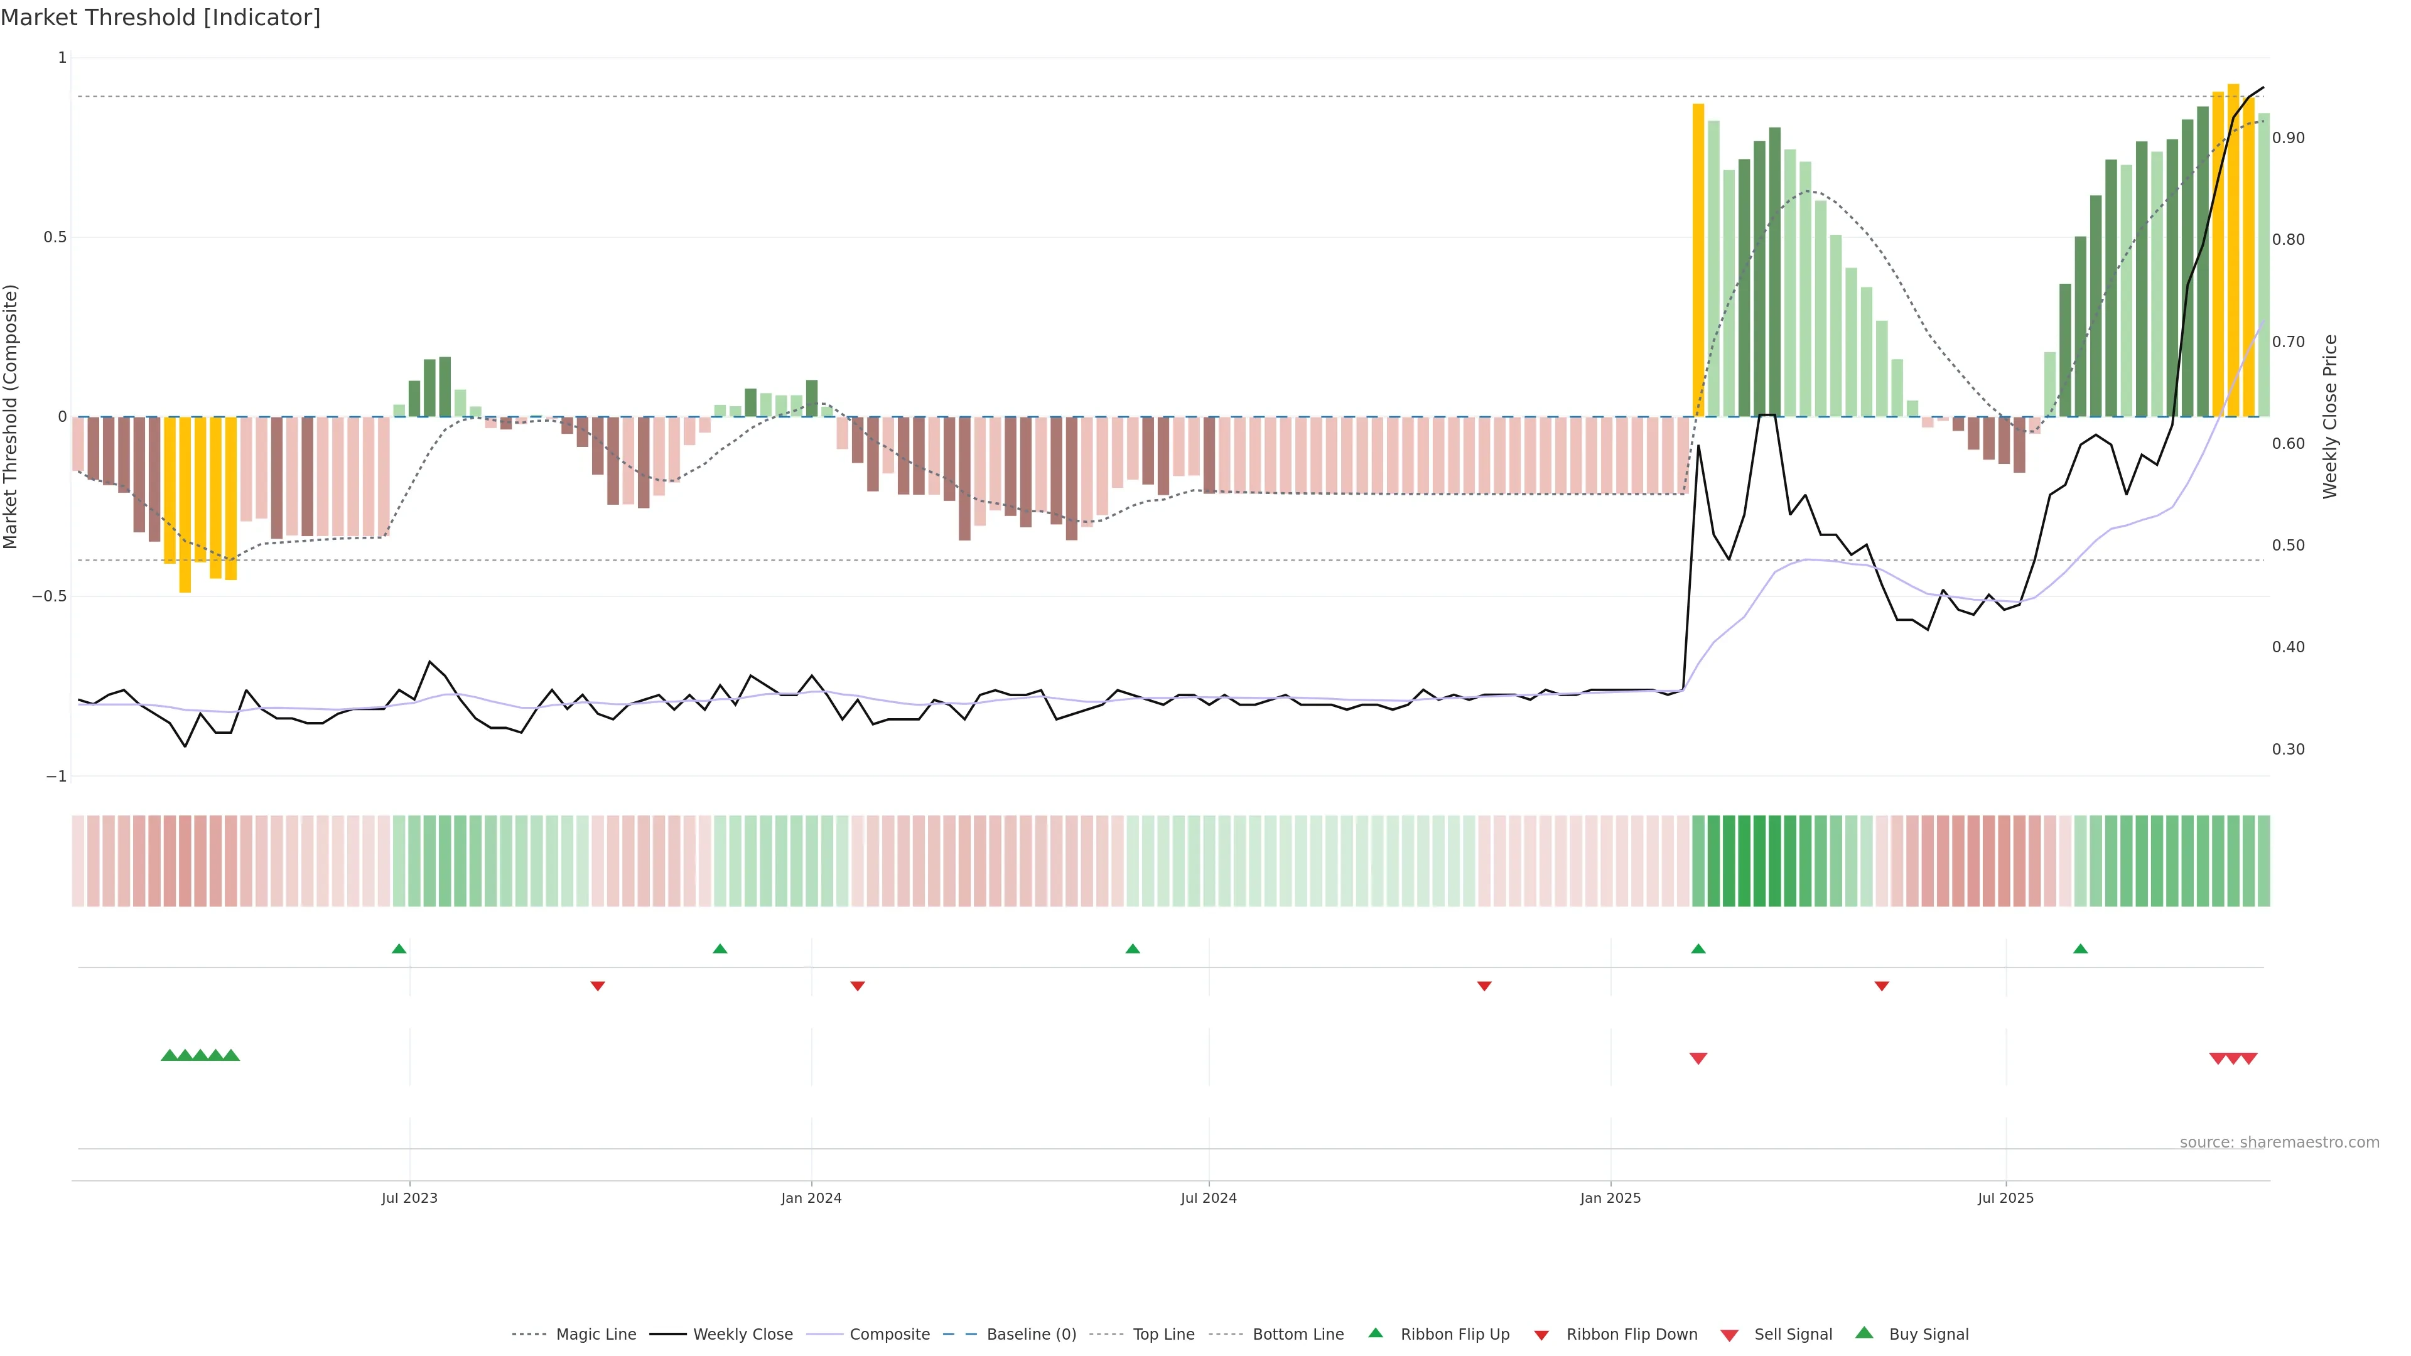The height and width of the screenshot is (1356, 2411).
Task: Click ribbon flip up marker near Jul 2023
Action: click(399, 949)
